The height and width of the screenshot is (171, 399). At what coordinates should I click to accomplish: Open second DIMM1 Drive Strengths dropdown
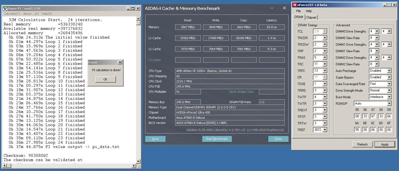click(389, 45)
